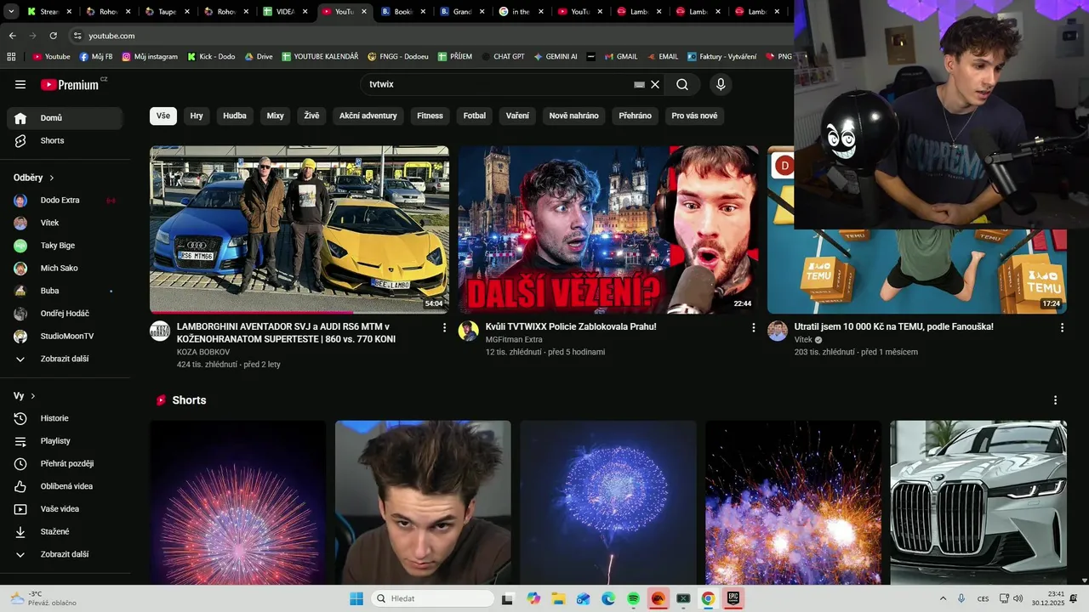Select the Fitness filter chip
This screenshot has width=1089, height=612.
click(x=430, y=116)
